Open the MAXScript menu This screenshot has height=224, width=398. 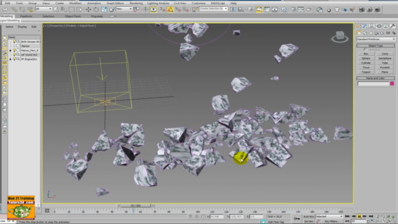coord(218,3)
